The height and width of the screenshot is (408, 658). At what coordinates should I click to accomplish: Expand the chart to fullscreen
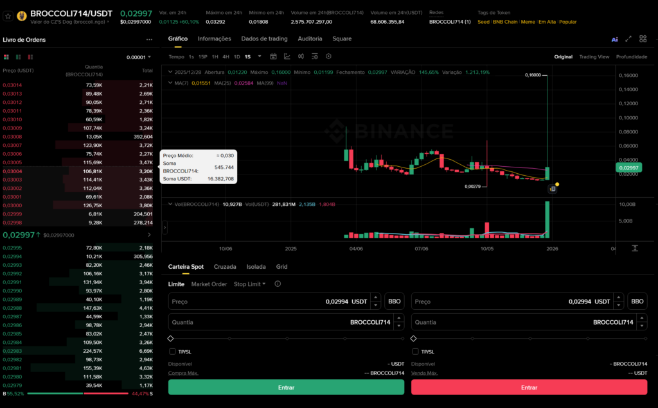tap(628, 39)
